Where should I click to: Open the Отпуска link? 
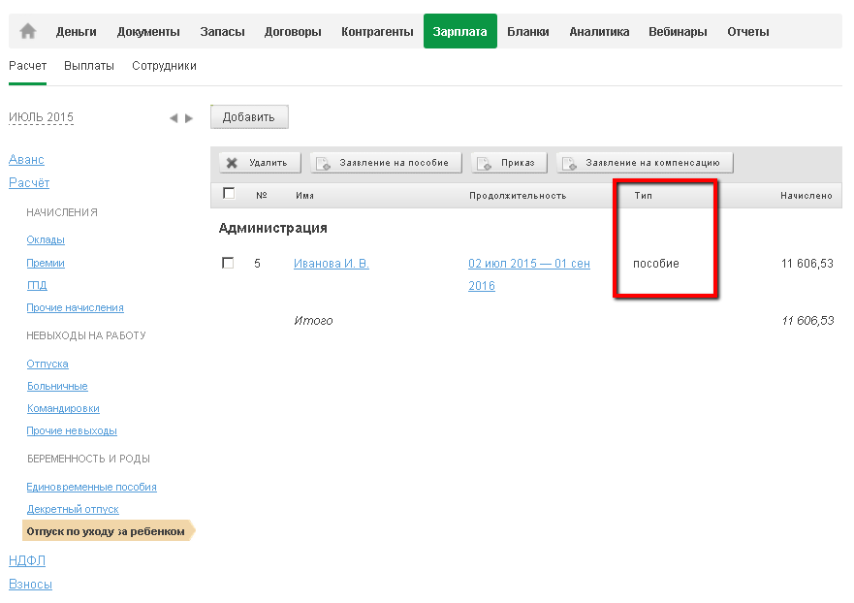click(x=47, y=364)
